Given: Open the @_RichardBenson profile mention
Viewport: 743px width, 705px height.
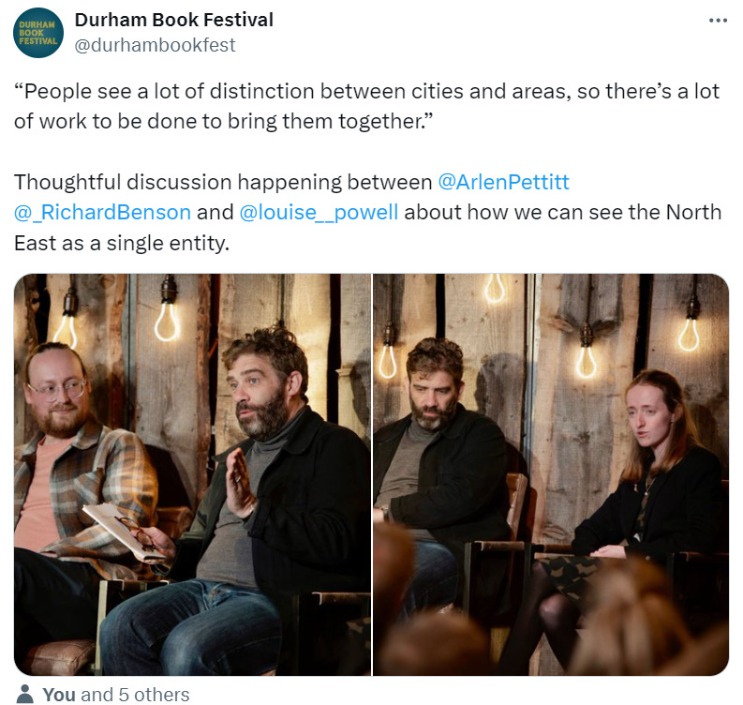Looking at the screenshot, I should (102, 213).
